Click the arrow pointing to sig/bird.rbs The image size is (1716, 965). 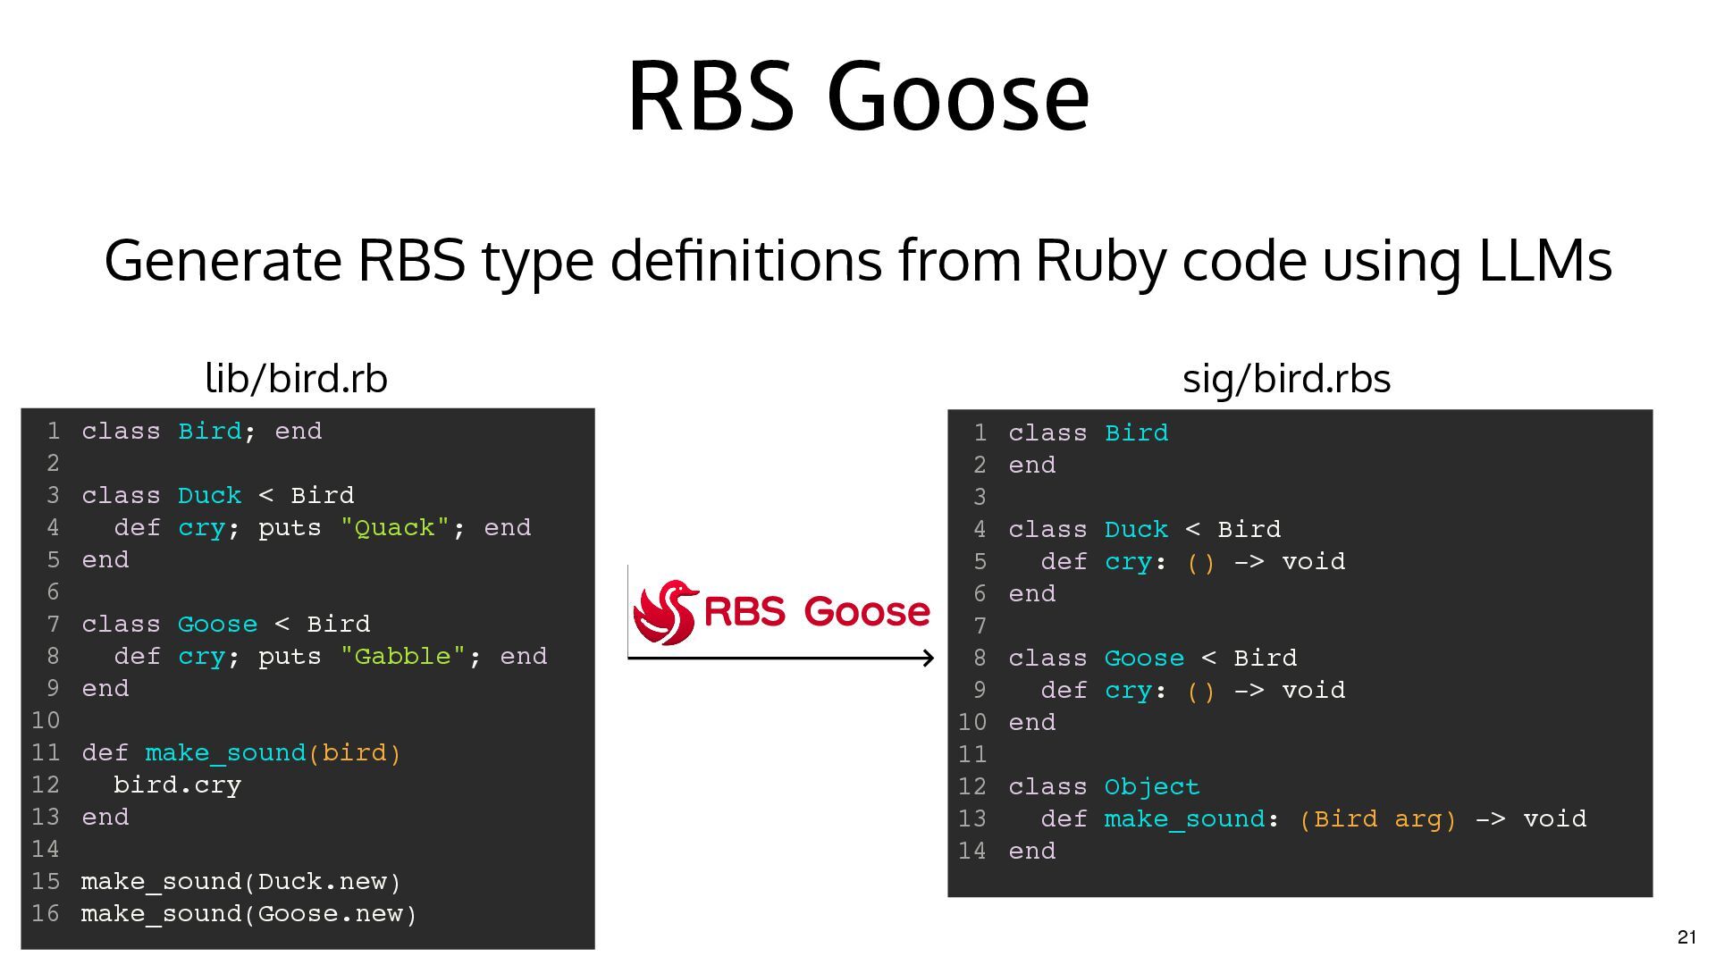(780, 659)
